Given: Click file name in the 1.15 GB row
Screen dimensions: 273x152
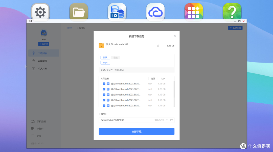Looking at the screenshot, I should (126, 95).
